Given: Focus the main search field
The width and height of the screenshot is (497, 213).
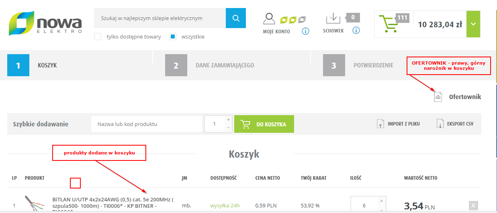Looking at the screenshot, I should pos(160,18).
